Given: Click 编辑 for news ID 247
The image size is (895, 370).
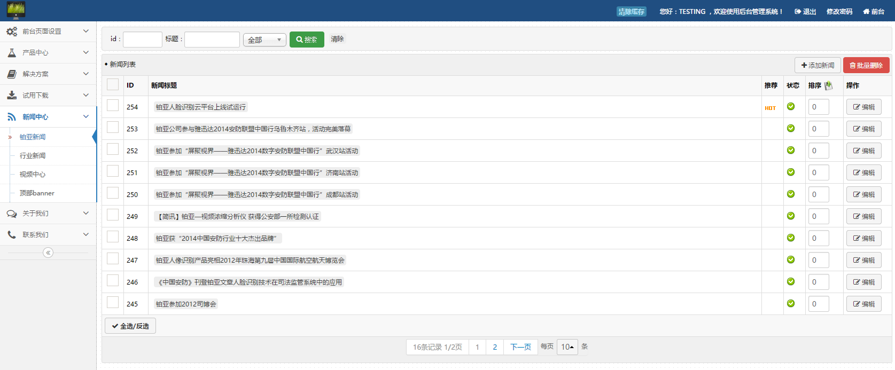Looking at the screenshot, I should coord(863,260).
